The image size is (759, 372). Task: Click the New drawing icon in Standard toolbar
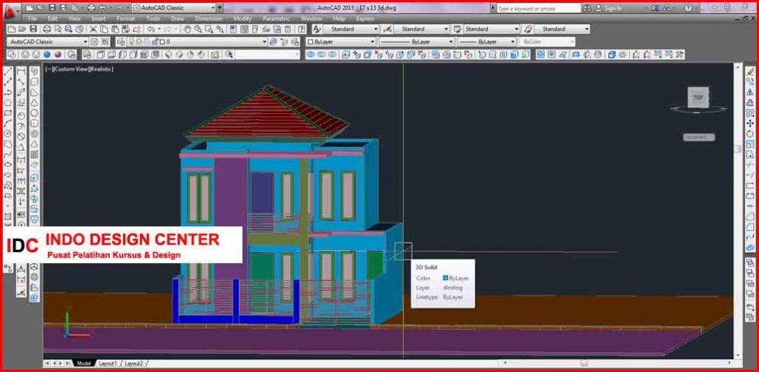point(13,29)
